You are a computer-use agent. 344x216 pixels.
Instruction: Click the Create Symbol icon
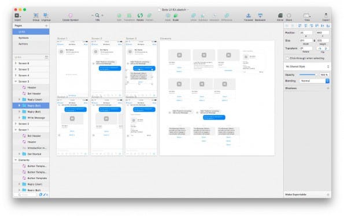(x=70, y=16)
